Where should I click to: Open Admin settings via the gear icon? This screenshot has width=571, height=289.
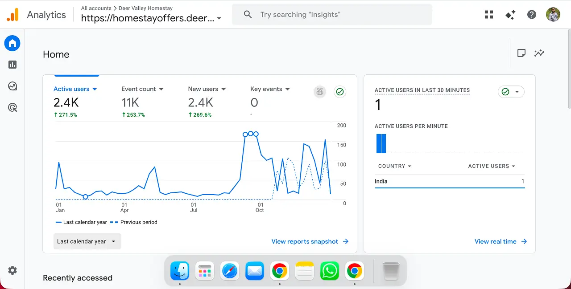coord(12,270)
